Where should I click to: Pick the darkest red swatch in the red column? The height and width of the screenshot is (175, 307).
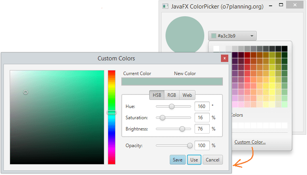247,55
